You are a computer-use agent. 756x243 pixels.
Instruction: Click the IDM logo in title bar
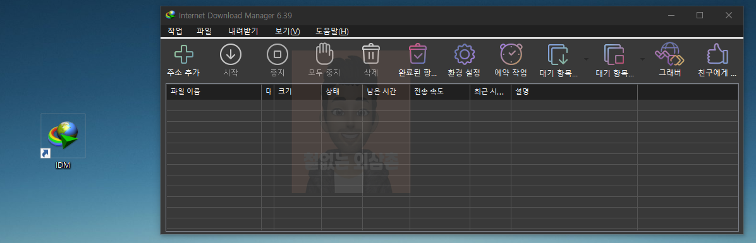[170, 15]
